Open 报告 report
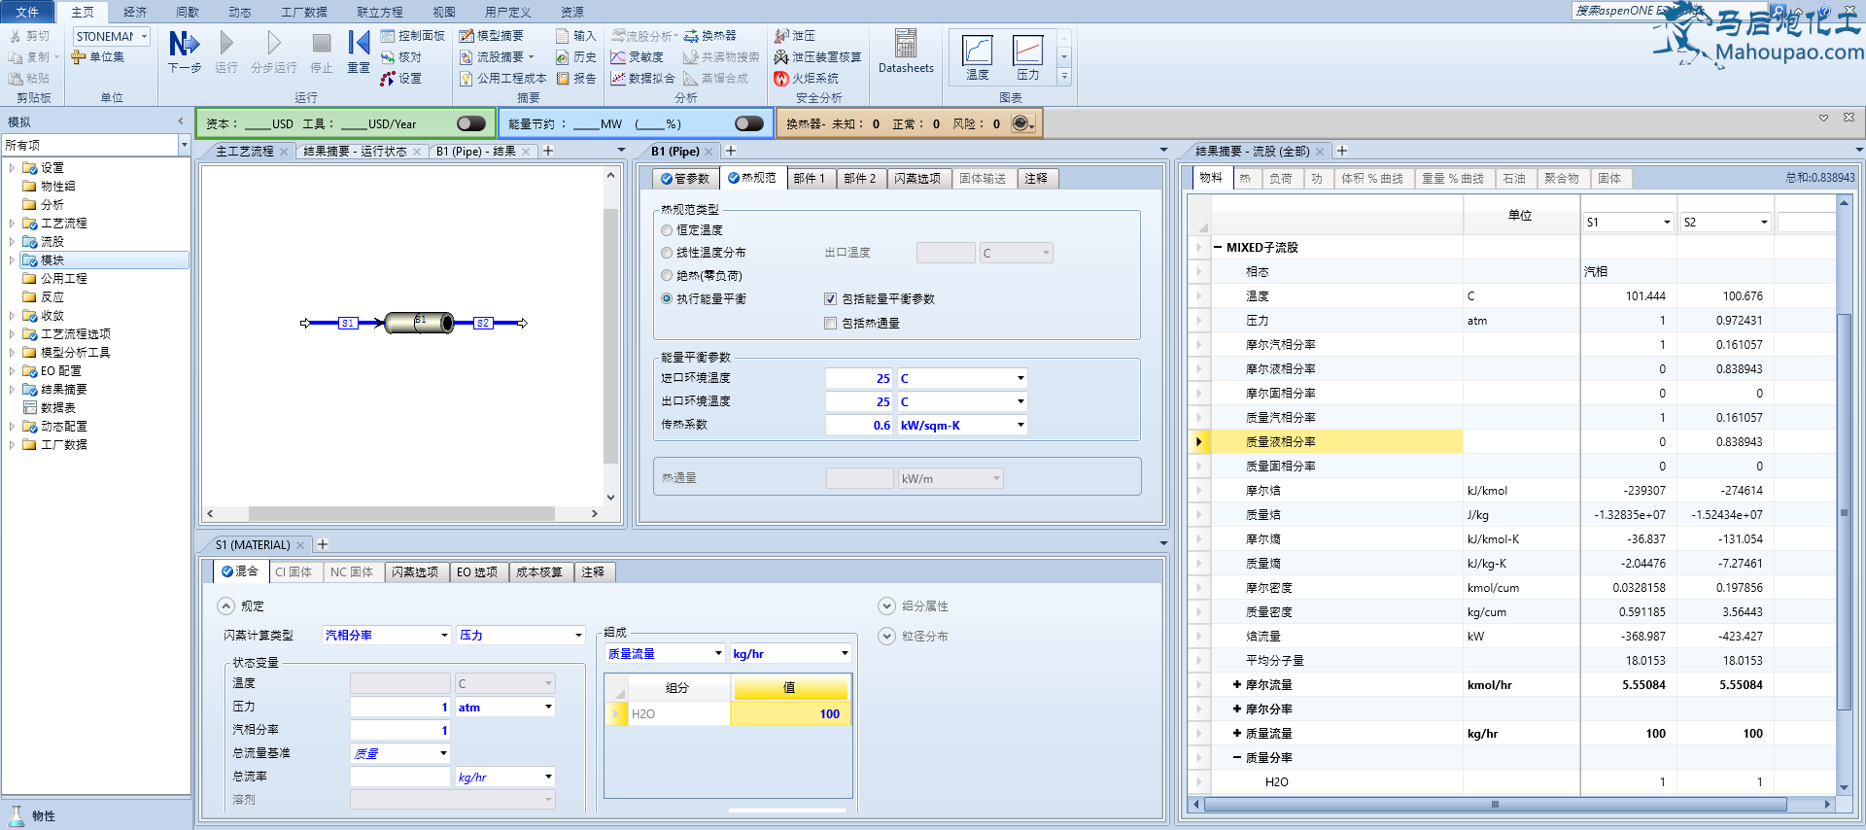Screen dimensions: 1866x830 point(575,79)
